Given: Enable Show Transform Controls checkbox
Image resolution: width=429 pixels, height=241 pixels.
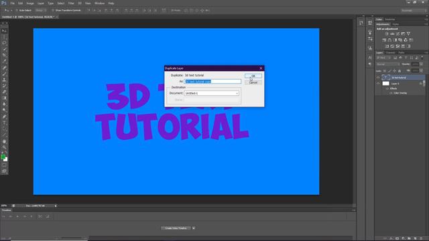Looking at the screenshot, I should tap(53, 11).
